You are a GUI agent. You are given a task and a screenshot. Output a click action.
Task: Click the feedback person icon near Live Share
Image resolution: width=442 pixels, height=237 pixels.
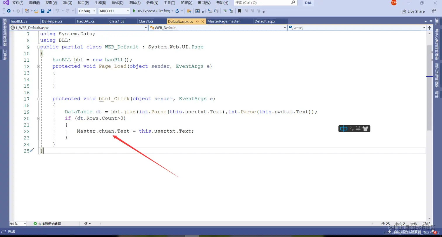tap(434, 11)
